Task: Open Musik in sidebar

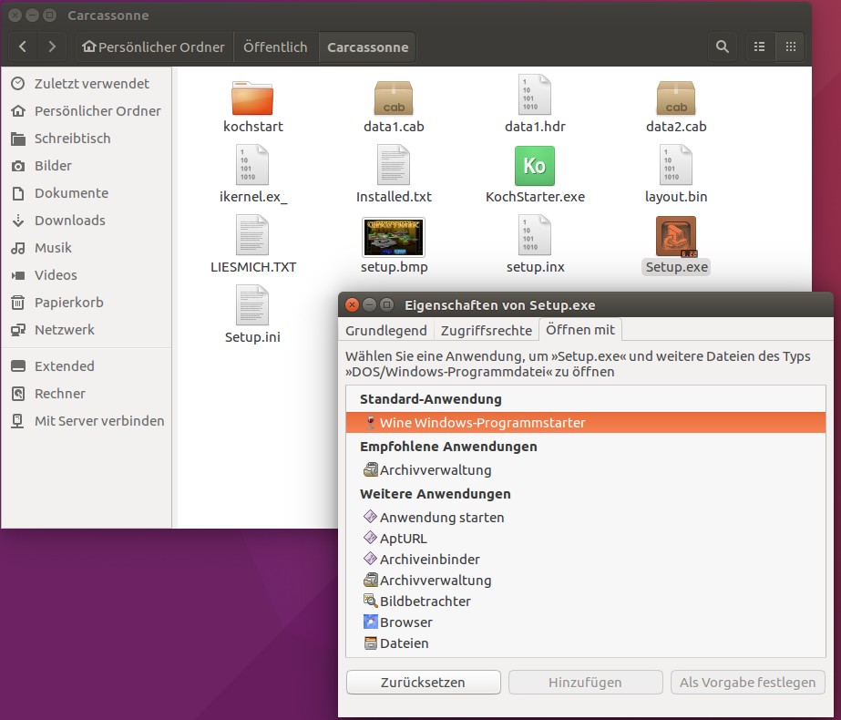Action: click(87, 248)
